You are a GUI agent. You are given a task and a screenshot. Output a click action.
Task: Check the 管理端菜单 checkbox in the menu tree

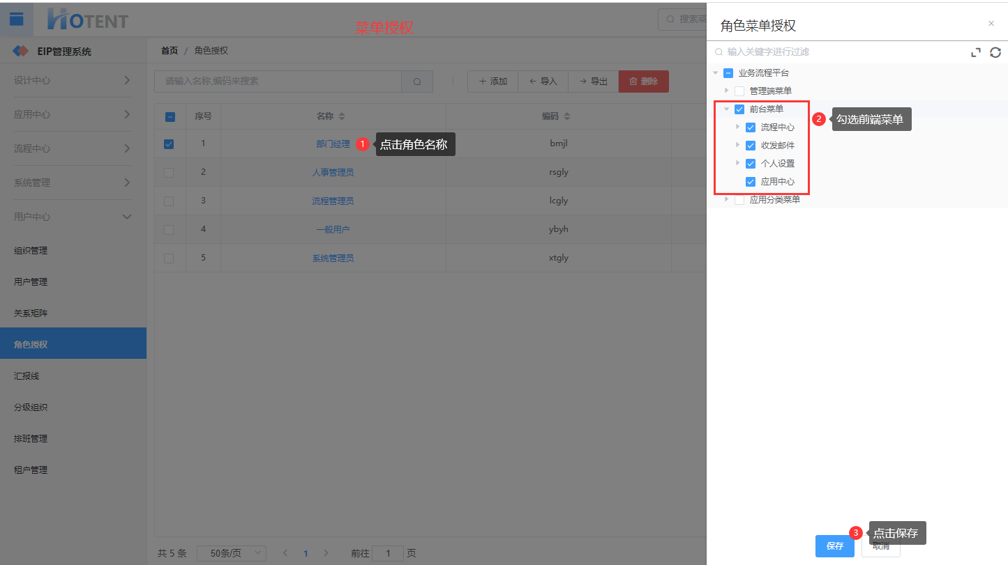point(739,91)
